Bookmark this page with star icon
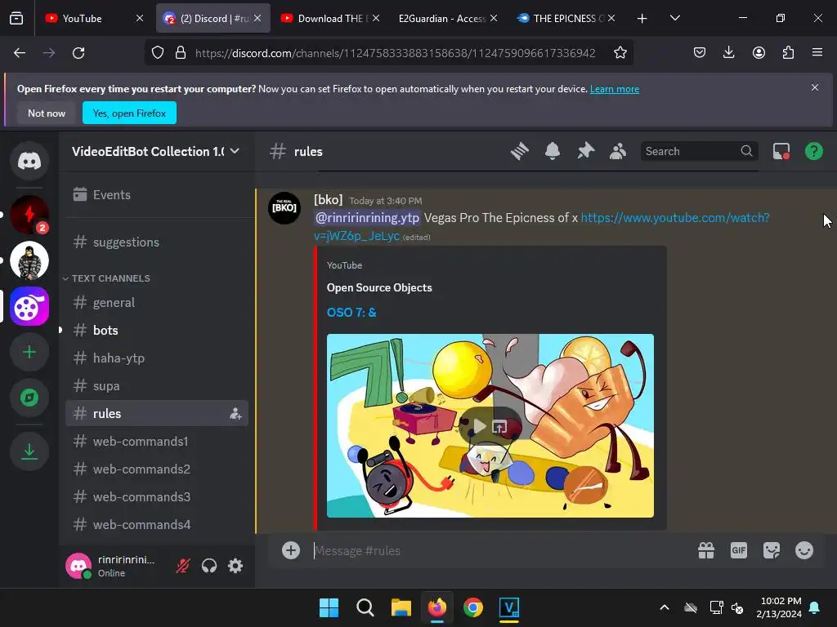The width and height of the screenshot is (837, 627). pyautogui.click(x=620, y=53)
